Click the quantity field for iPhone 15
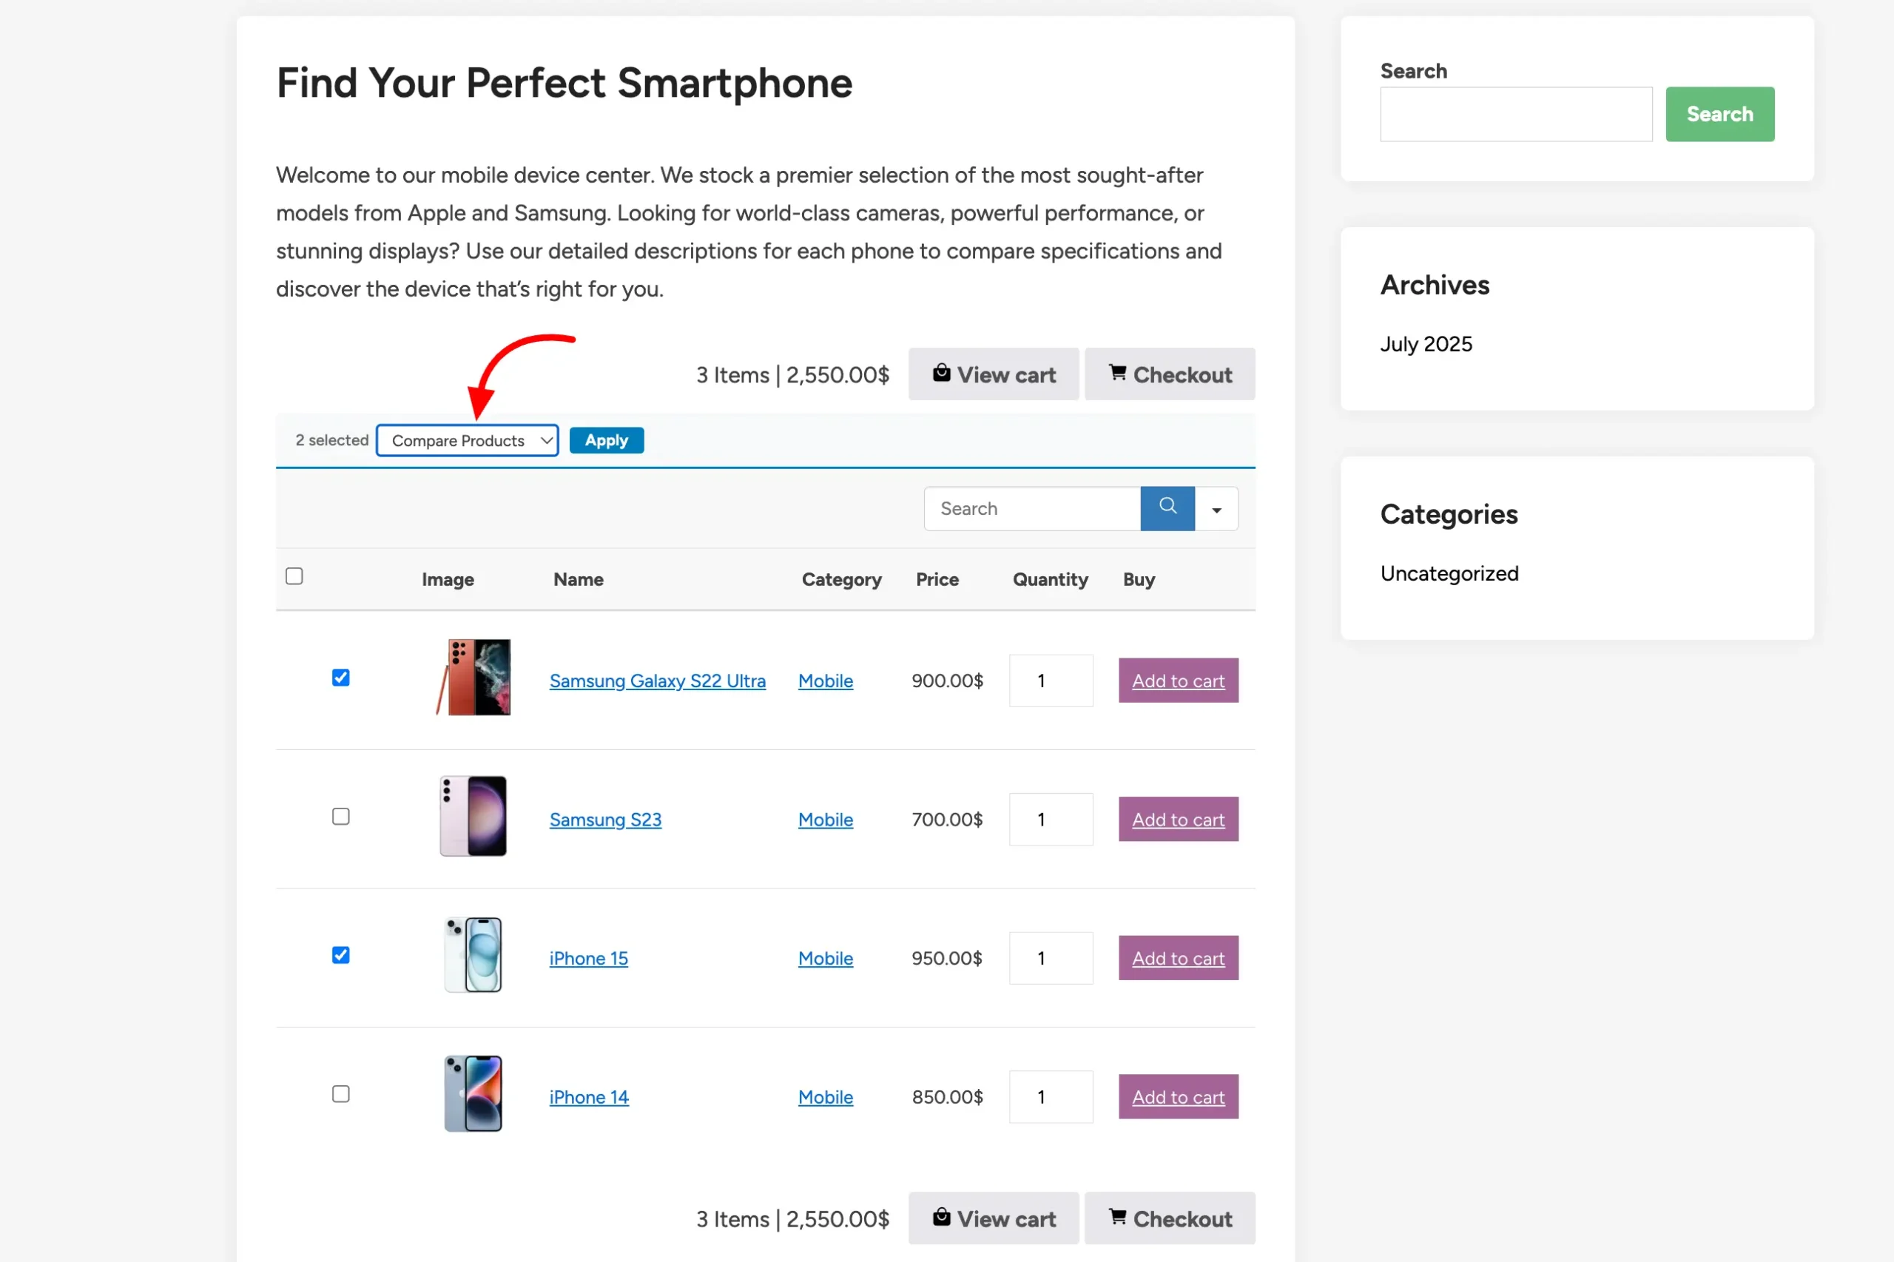 tap(1051, 959)
